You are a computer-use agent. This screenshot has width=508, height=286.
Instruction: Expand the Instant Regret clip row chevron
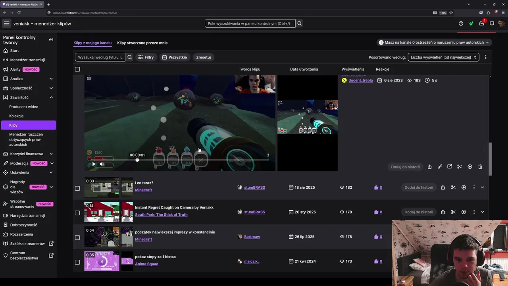482,212
